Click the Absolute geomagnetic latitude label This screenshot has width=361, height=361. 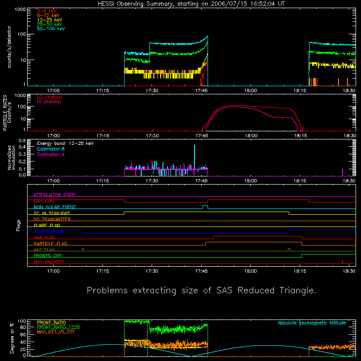[x=312, y=323]
